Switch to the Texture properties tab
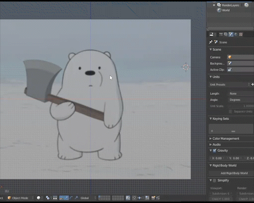Screen dimensions: 254x203 (241, 34)
